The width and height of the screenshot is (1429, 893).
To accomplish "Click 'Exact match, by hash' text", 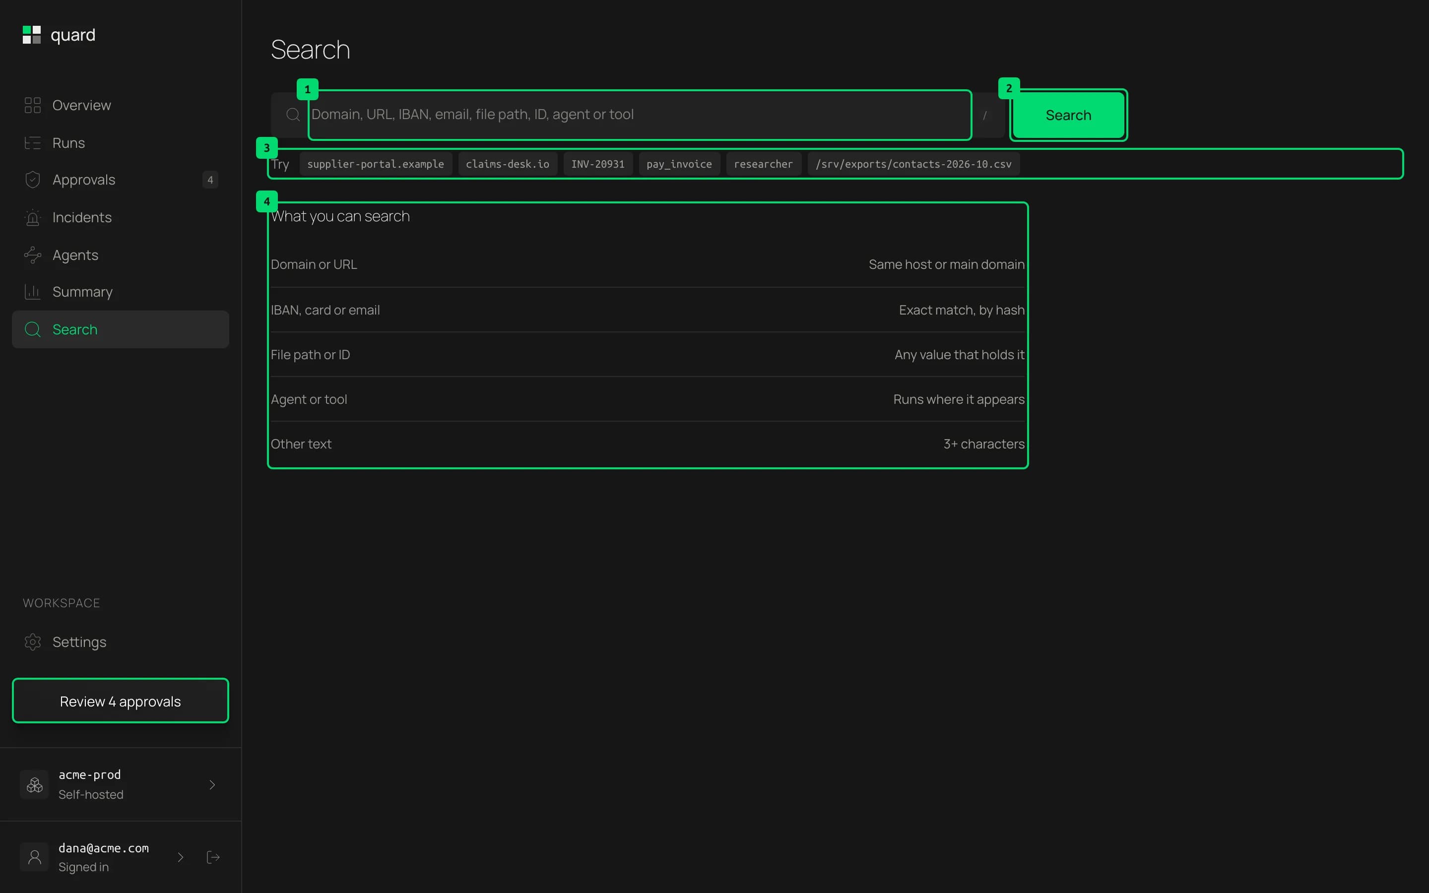I will click(x=961, y=310).
